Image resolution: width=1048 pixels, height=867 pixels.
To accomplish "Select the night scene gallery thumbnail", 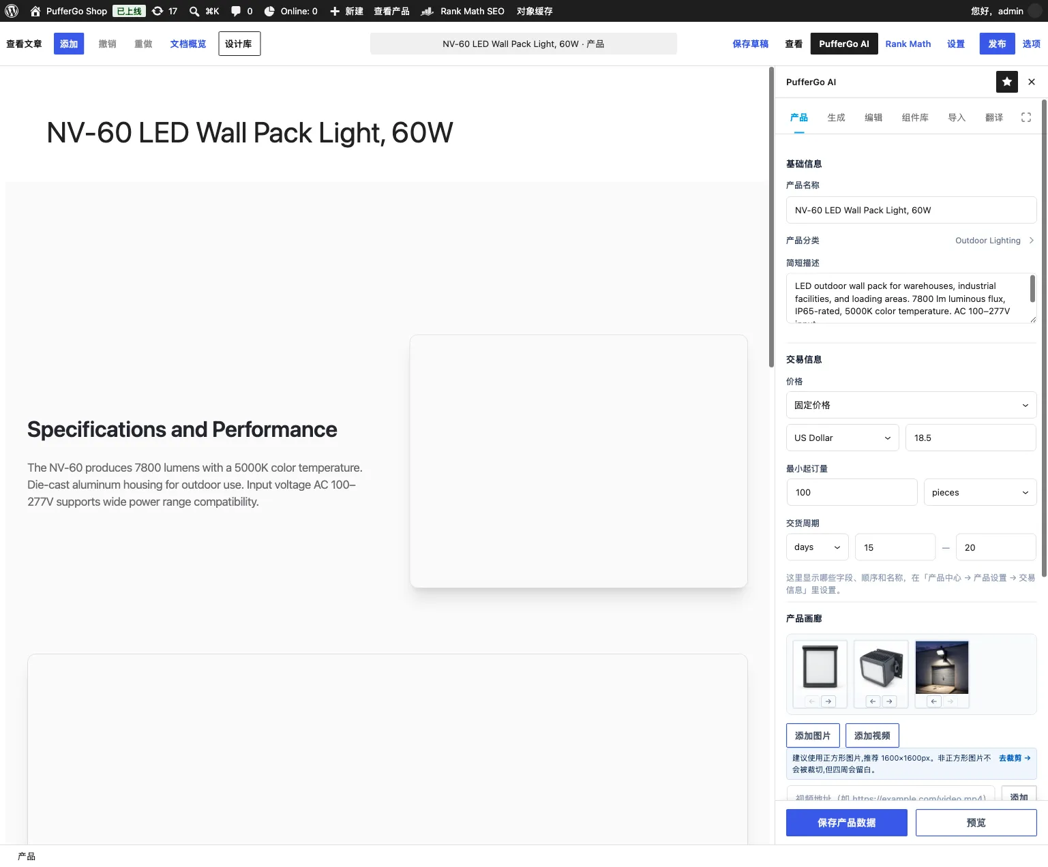I will [x=942, y=667].
